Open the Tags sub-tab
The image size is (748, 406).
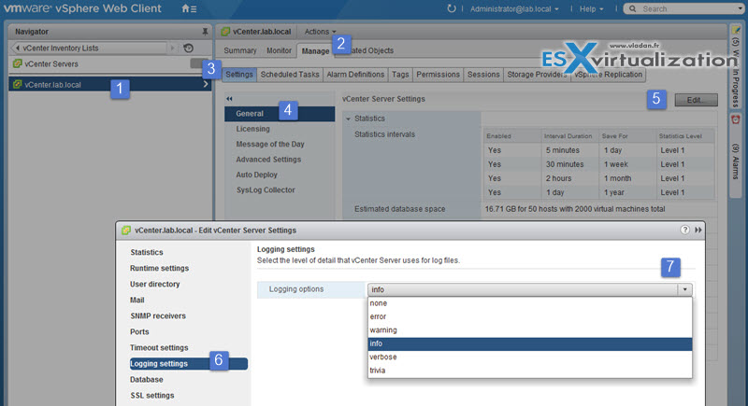click(400, 75)
